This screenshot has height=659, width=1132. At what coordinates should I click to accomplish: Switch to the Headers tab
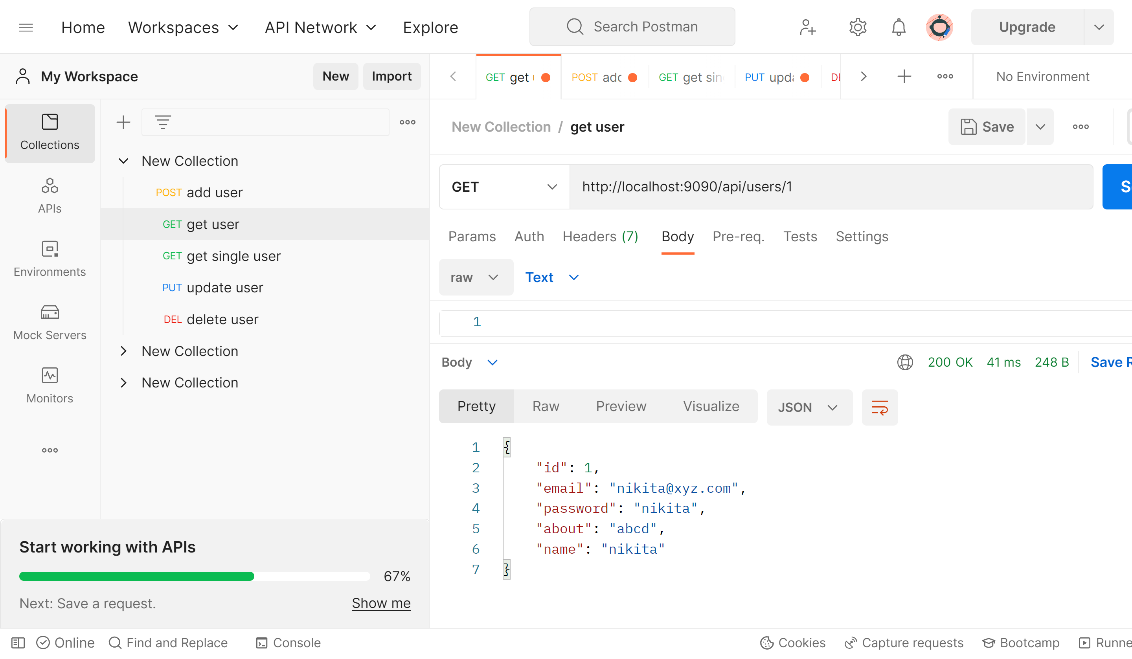point(600,236)
